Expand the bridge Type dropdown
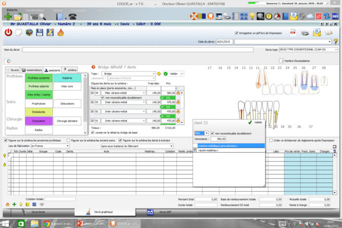This screenshot has width=342, height=228. (x=154, y=74)
